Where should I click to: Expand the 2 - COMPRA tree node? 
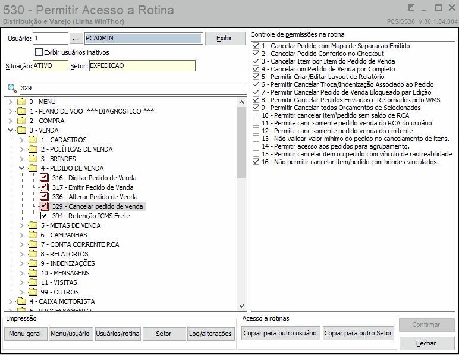(11, 121)
